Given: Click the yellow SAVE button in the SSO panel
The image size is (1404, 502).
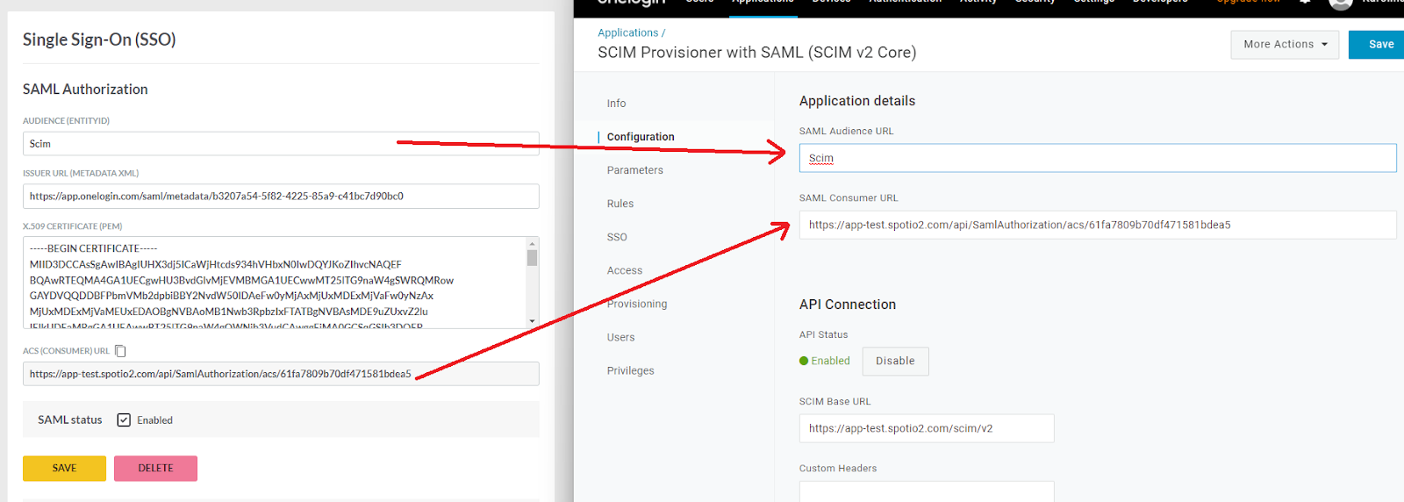Looking at the screenshot, I should tap(64, 469).
